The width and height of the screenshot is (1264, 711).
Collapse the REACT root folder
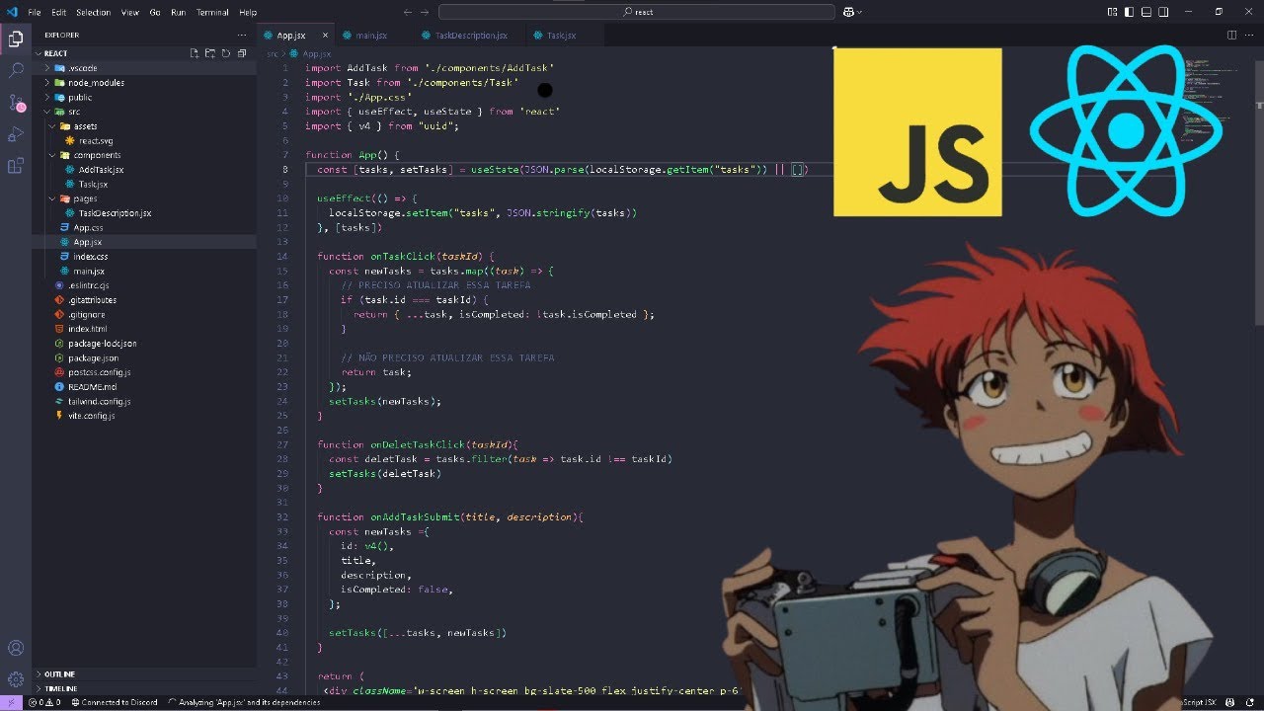point(39,53)
